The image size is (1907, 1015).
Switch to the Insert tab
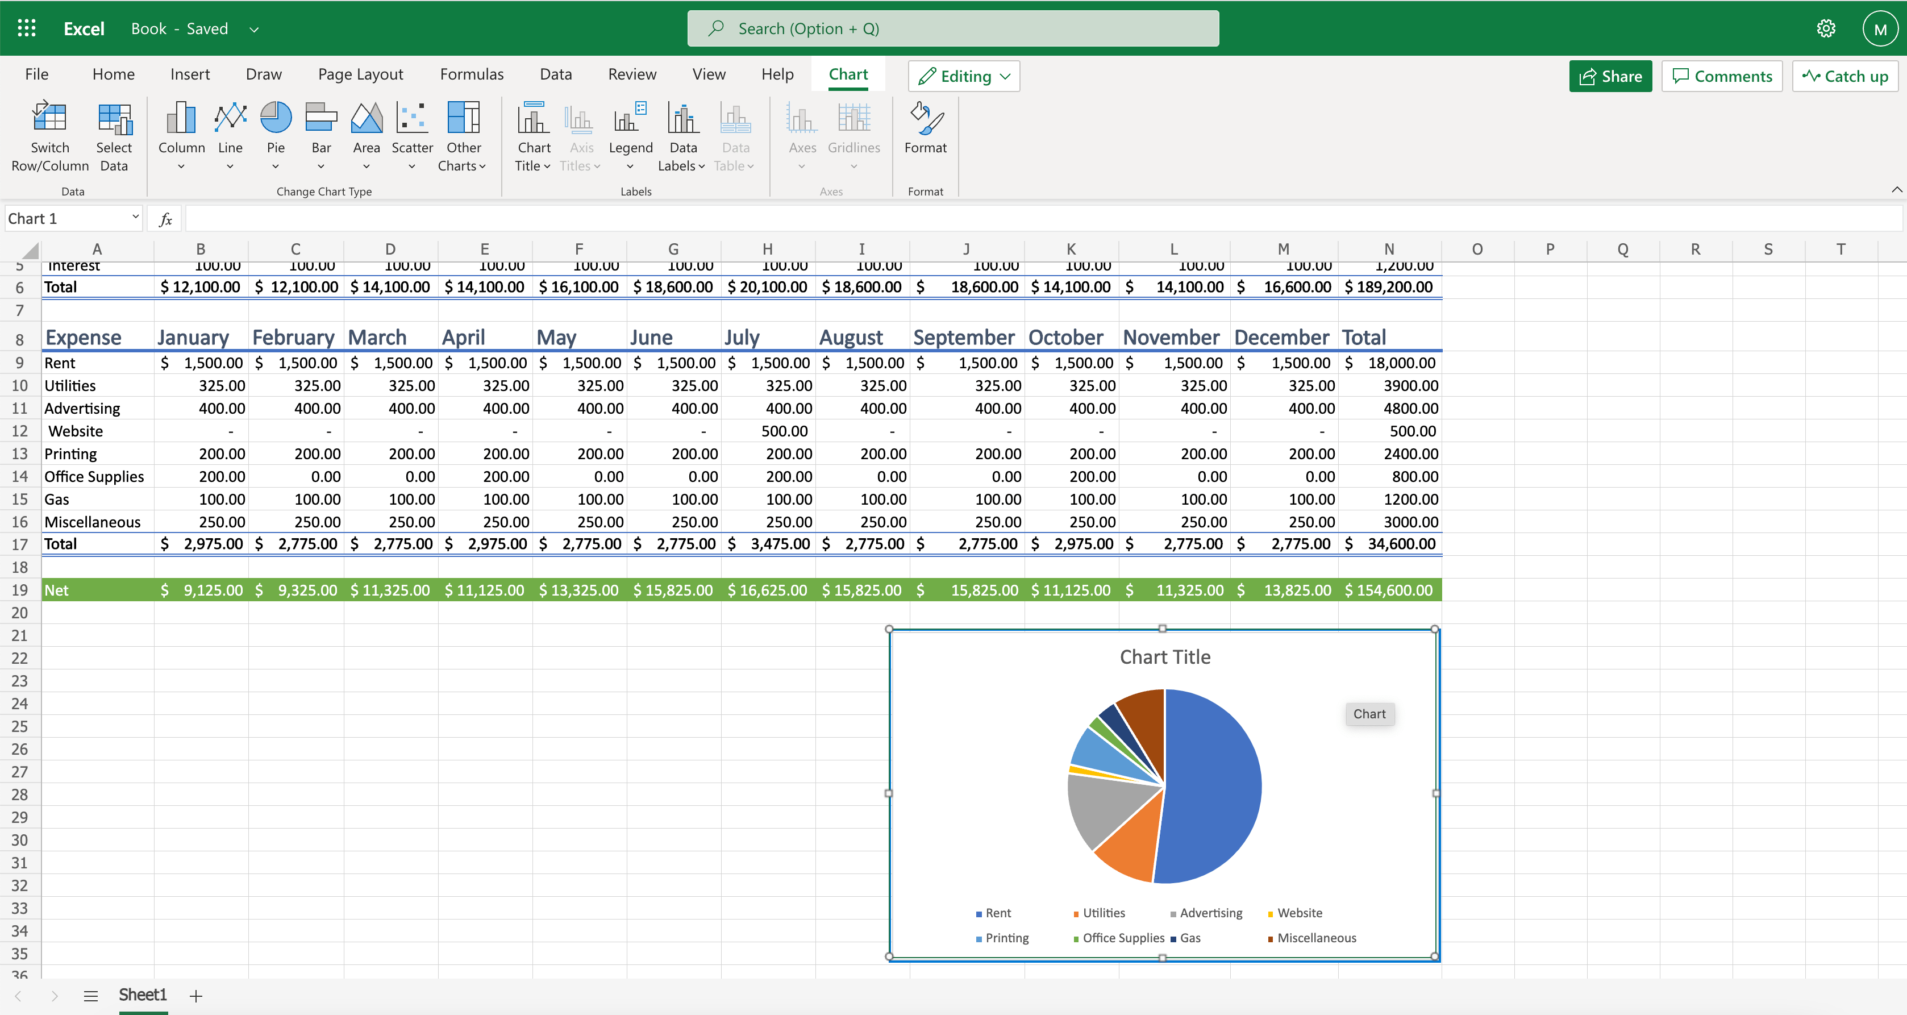pyautogui.click(x=190, y=74)
